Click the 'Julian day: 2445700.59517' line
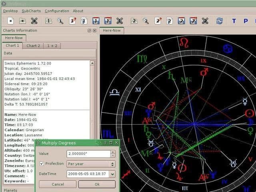Image resolution: width=256 pixels, height=192 pixels. click(x=28, y=74)
